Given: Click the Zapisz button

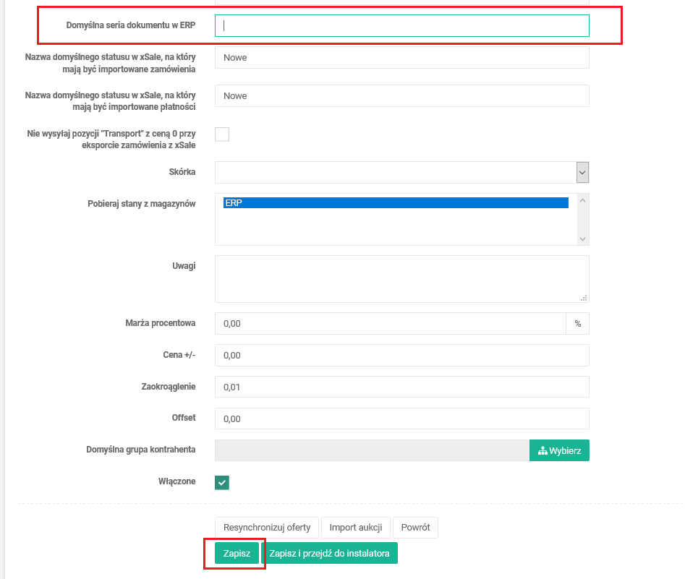Looking at the screenshot, I should point(237,554).
